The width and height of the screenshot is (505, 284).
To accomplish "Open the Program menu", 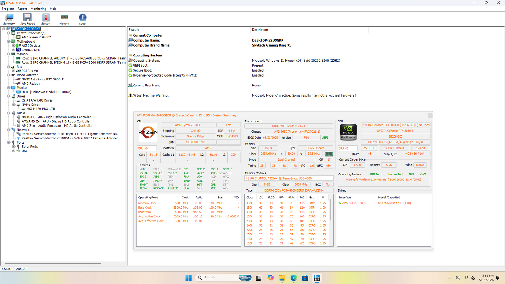I will click(8, 9).
